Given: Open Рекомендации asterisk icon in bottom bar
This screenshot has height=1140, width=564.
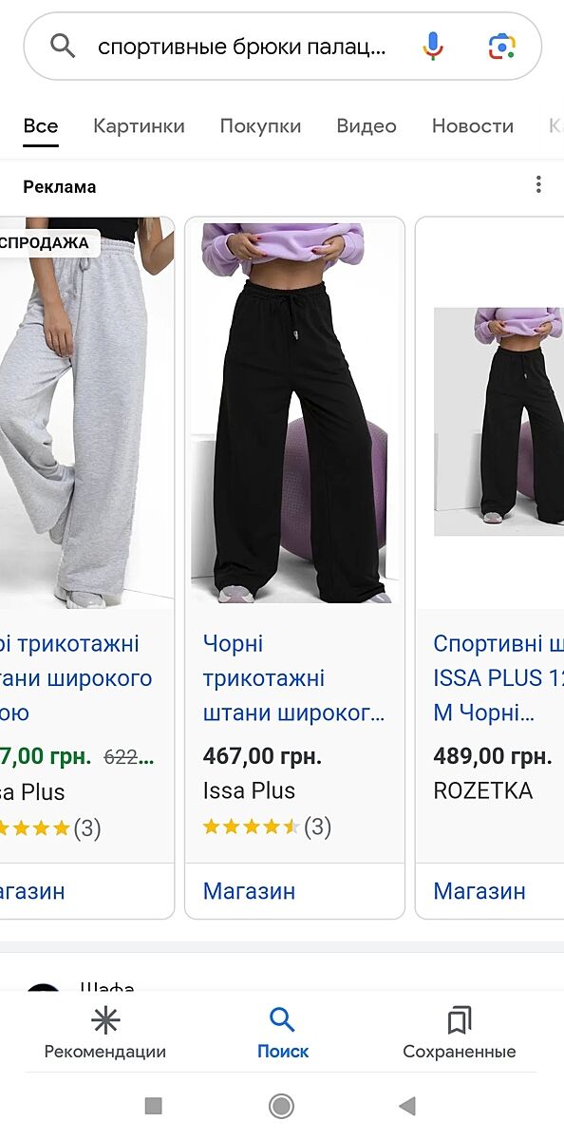Looking at the screenshot, I should 105,1021.
